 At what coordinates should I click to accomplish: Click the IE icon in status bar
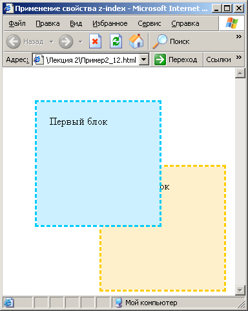pos(8,303)
